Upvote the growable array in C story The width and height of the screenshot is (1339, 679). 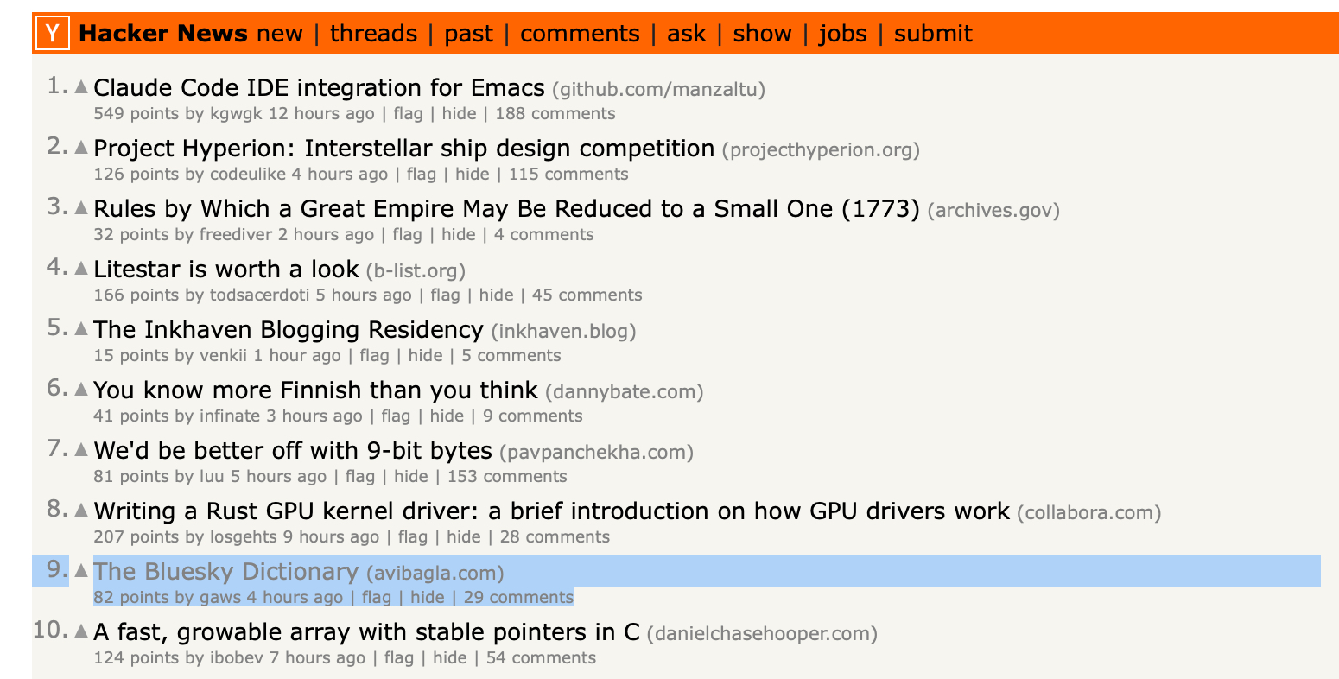click(81, 631)
